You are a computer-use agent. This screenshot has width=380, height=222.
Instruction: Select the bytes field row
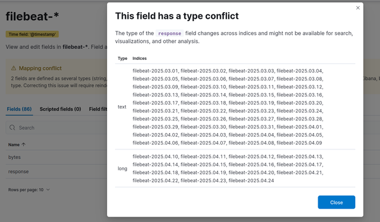[56, 157]
